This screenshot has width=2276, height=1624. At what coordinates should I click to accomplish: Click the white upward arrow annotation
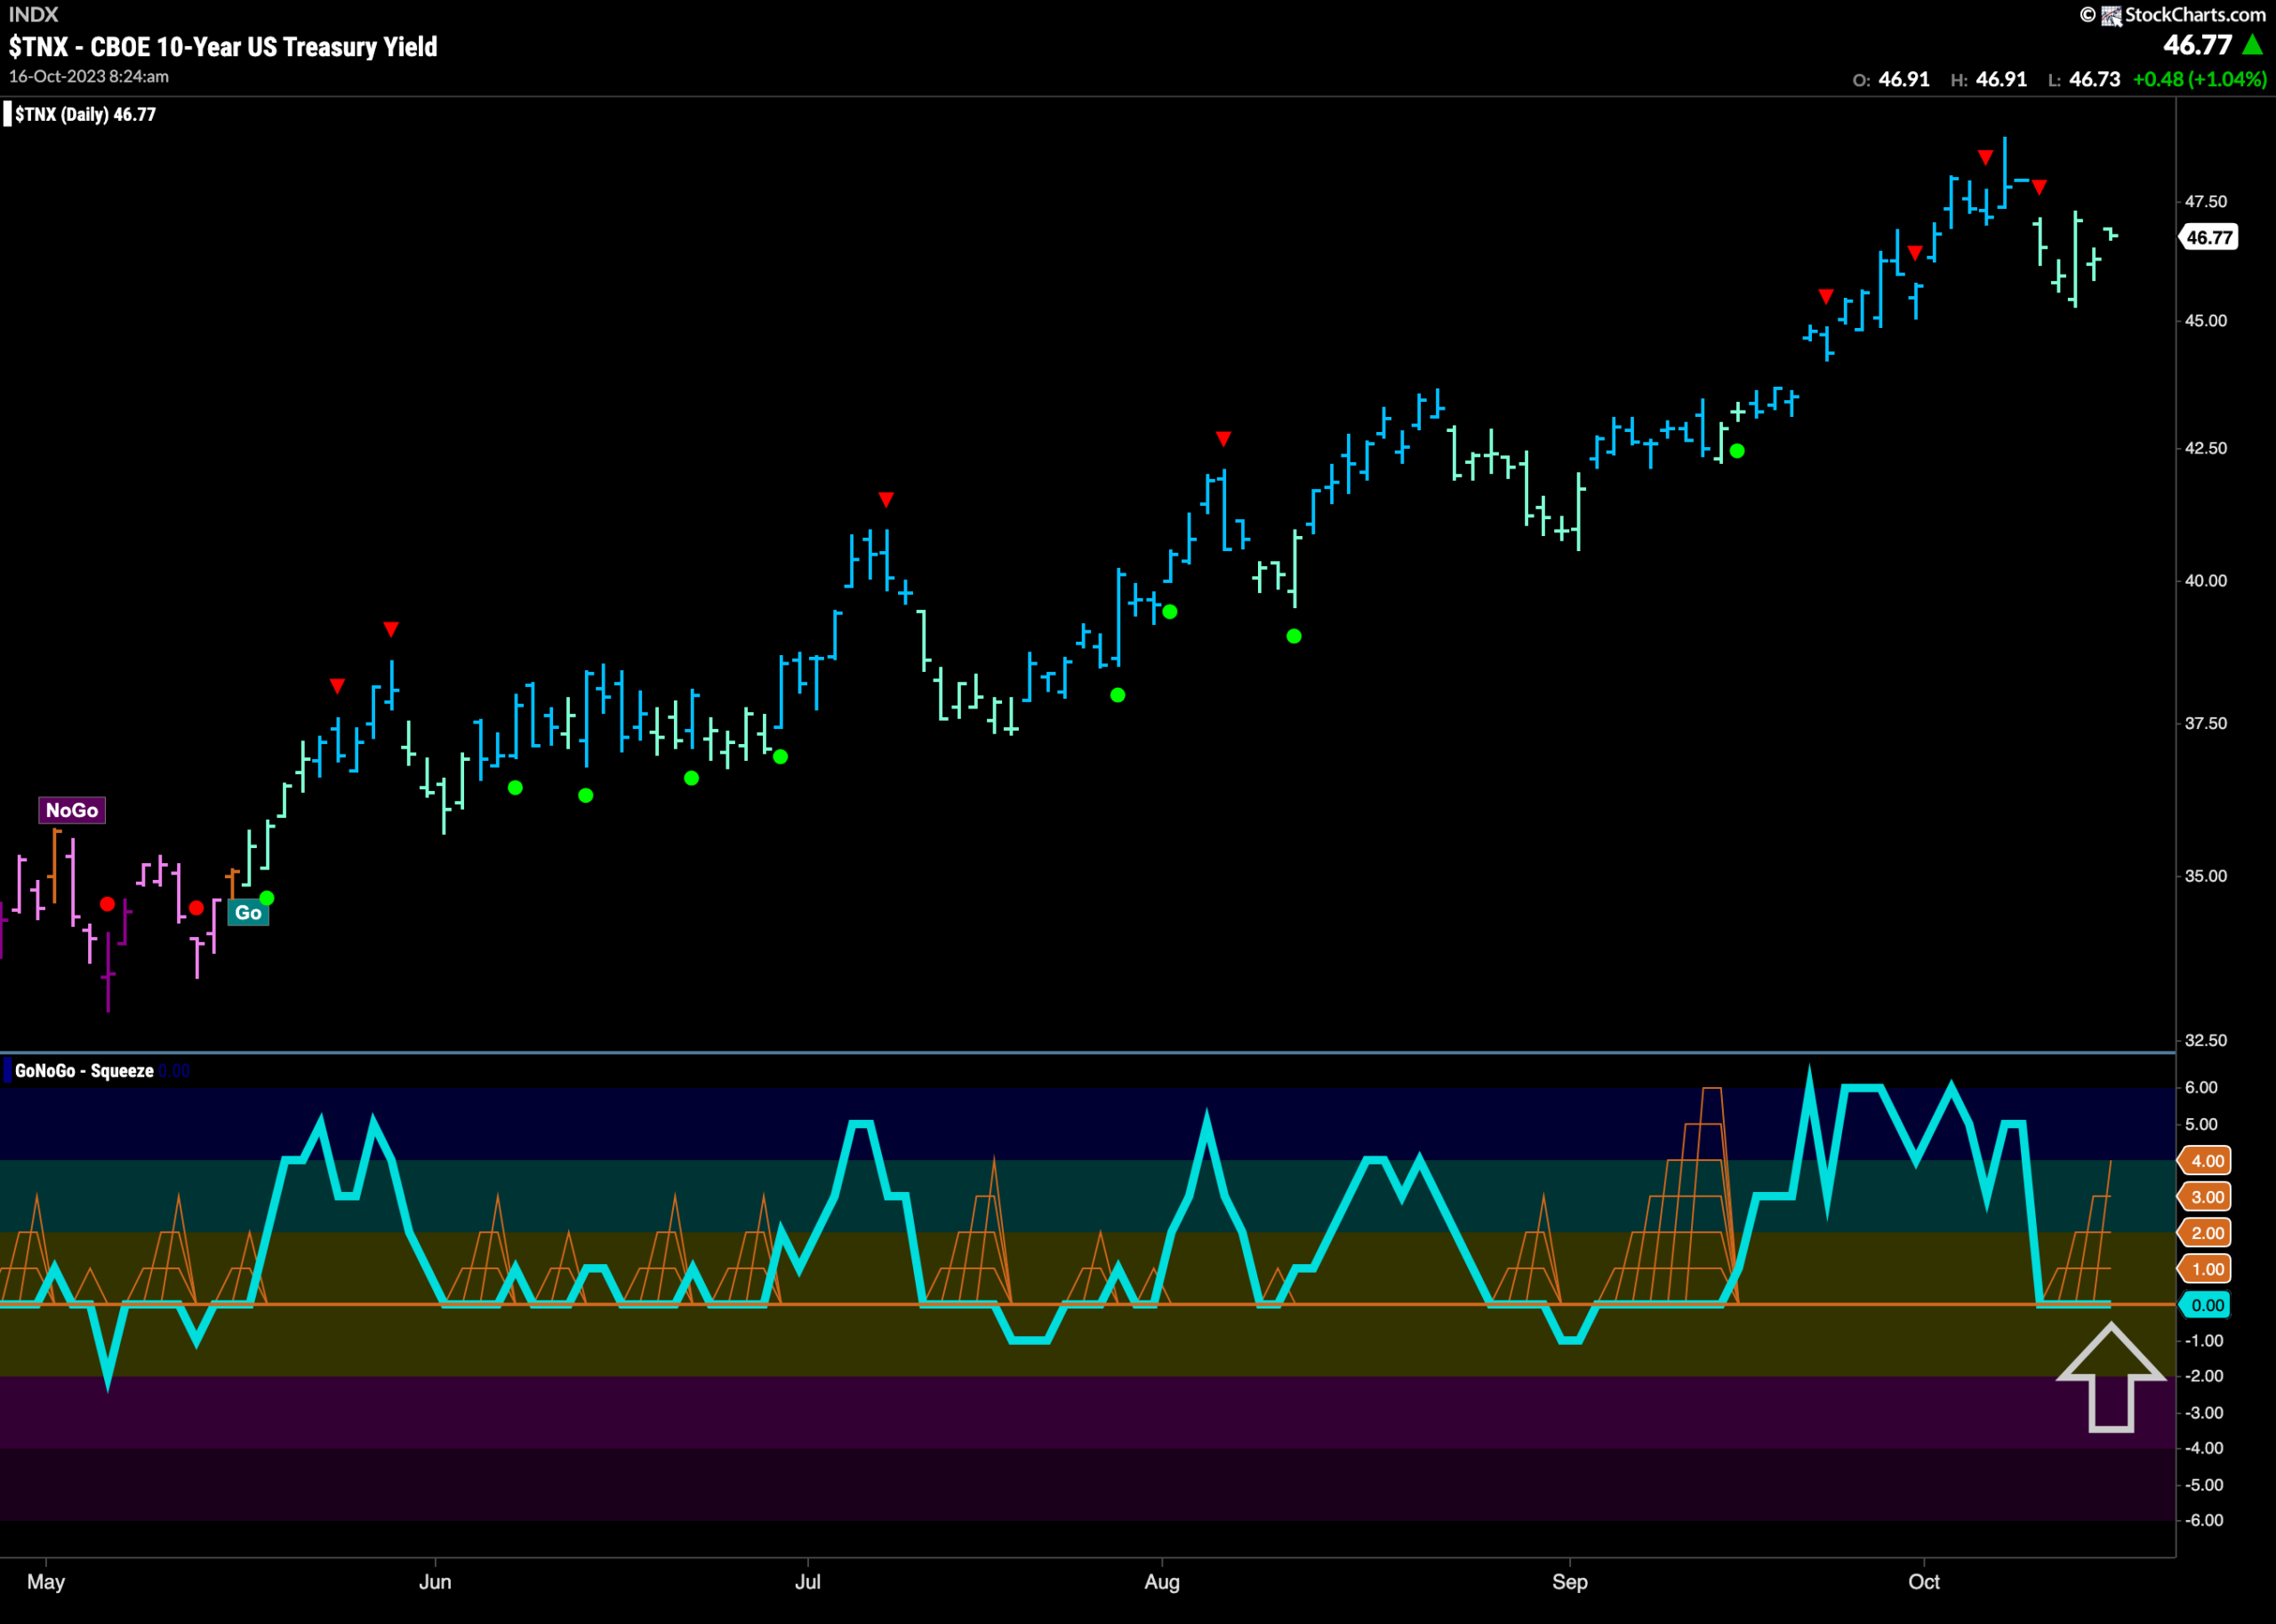click(2111, 1377)
